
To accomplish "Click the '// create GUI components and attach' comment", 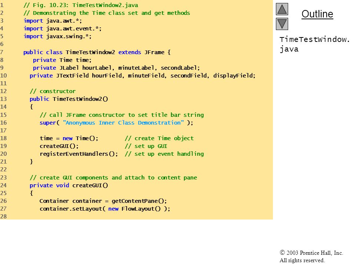I will [x=113, y=178].
